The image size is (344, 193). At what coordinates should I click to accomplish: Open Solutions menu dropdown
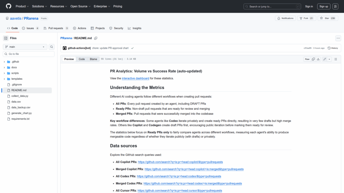coord(40,6)
